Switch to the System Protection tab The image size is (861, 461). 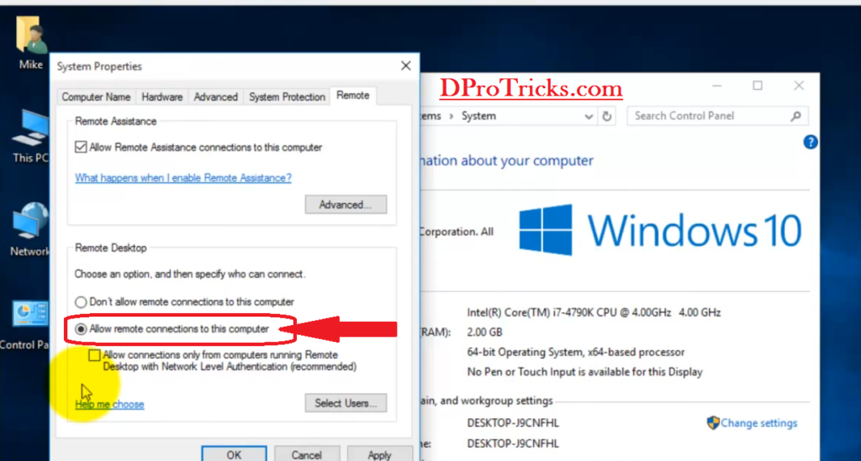[x=288, y=97]
